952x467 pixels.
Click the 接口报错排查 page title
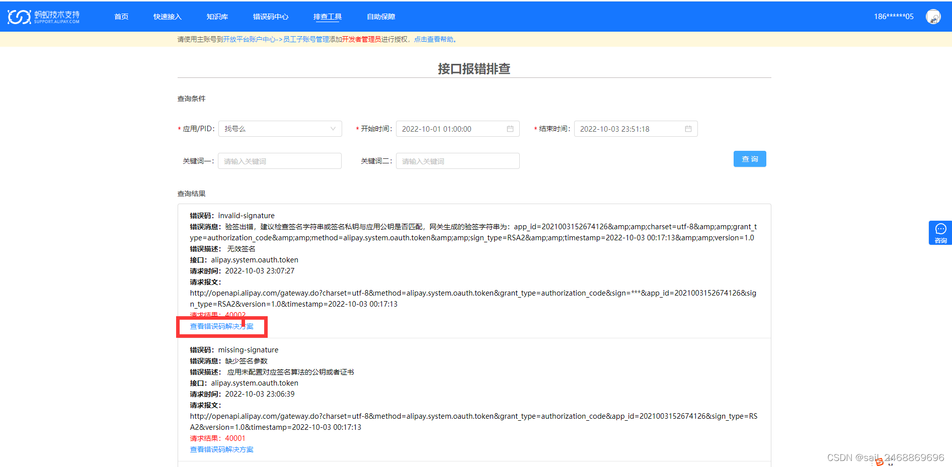click(x=474, y=69)
